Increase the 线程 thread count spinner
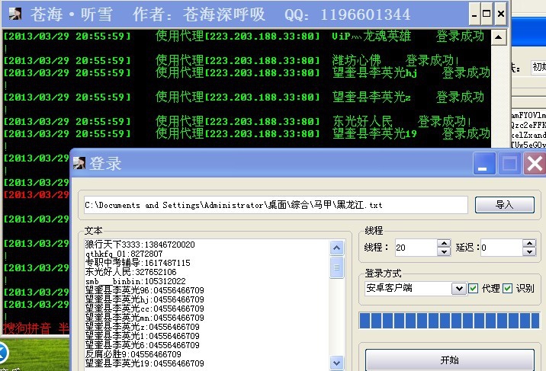 444,244
